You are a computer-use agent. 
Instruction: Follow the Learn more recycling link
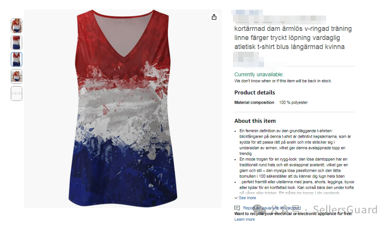tap(244, 219)
